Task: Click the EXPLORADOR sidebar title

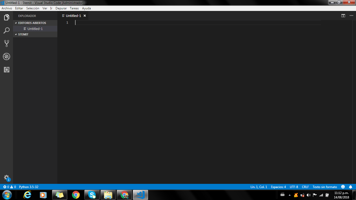Action: (27, 16)
